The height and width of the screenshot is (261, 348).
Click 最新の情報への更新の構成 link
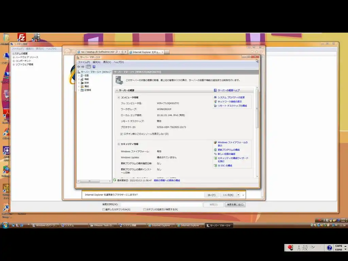point(167,180)
